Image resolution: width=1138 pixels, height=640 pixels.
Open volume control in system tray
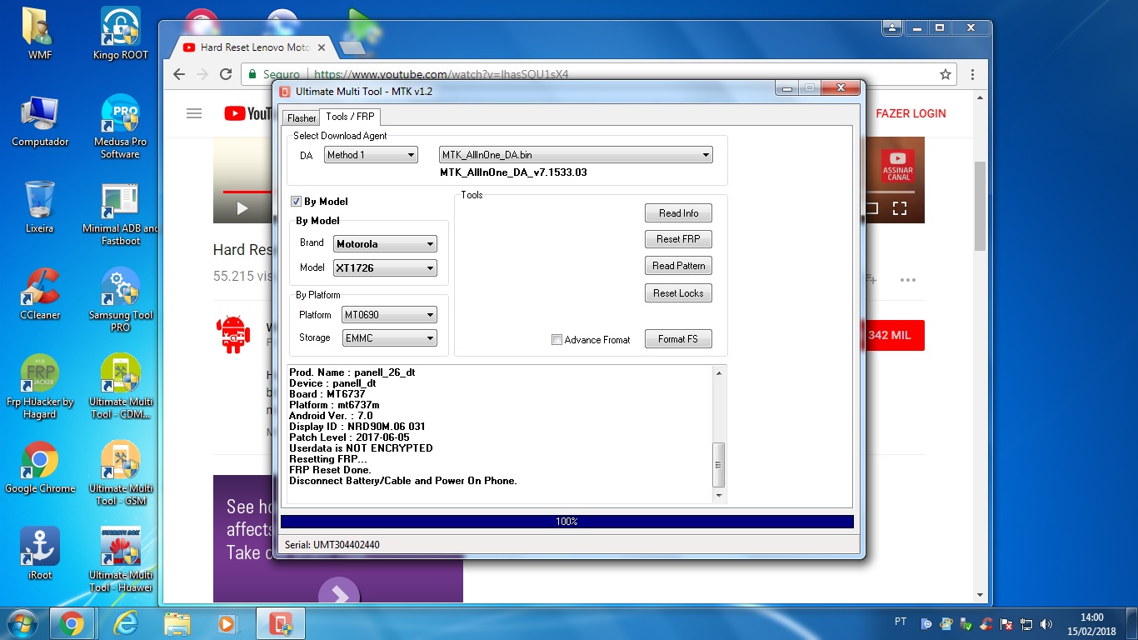click(1046, 623)
